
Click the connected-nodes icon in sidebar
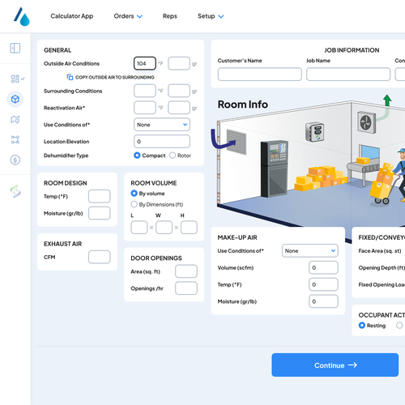pyautogui.click(x=15, y=139)
